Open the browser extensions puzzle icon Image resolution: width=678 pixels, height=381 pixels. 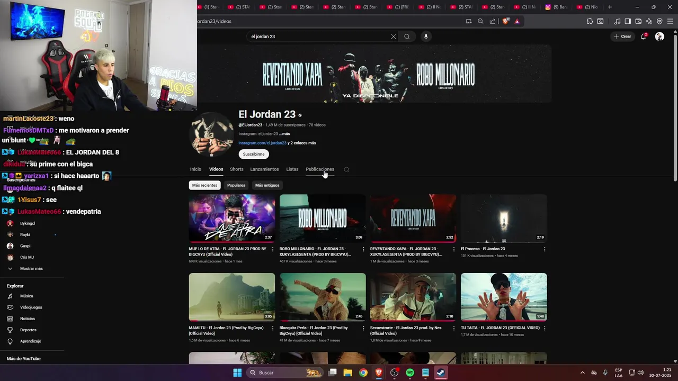point(590,21)
